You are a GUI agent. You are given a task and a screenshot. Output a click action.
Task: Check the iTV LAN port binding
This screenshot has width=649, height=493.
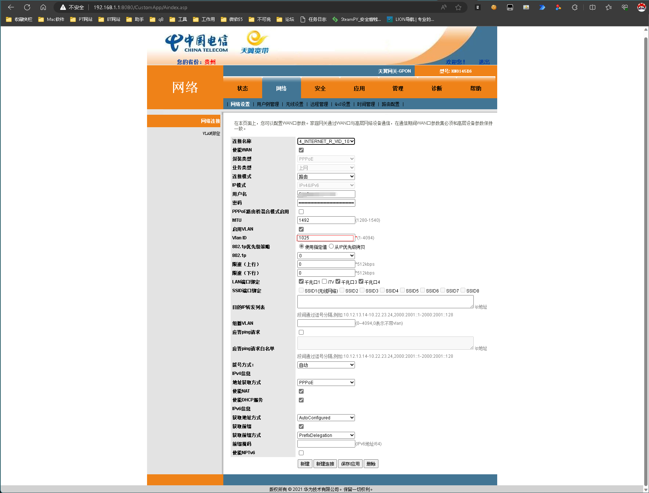click(324, 282)
